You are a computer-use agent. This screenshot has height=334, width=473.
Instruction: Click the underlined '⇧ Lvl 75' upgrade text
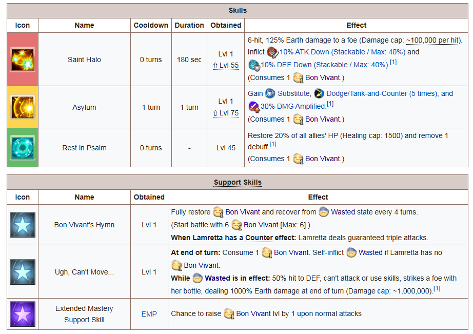226,113
